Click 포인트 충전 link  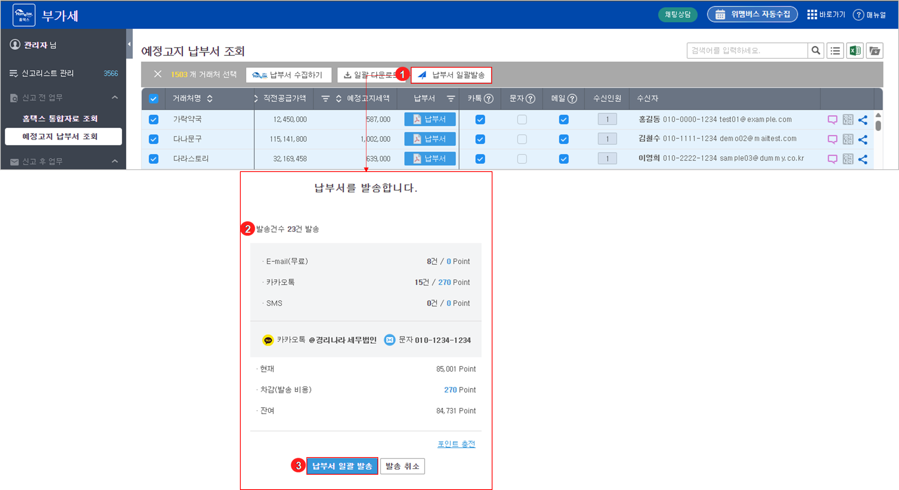456,444
